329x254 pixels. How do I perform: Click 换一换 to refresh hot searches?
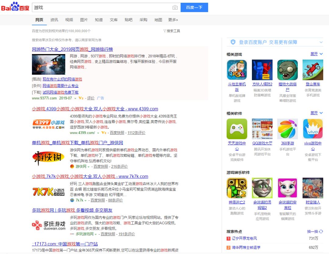[x=315, y=232]
